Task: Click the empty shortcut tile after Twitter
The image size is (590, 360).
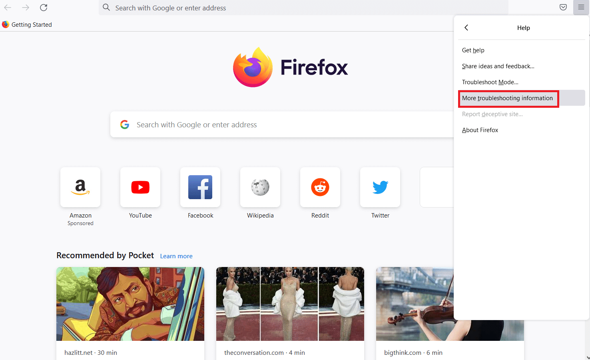Action: tap(437, 187)
